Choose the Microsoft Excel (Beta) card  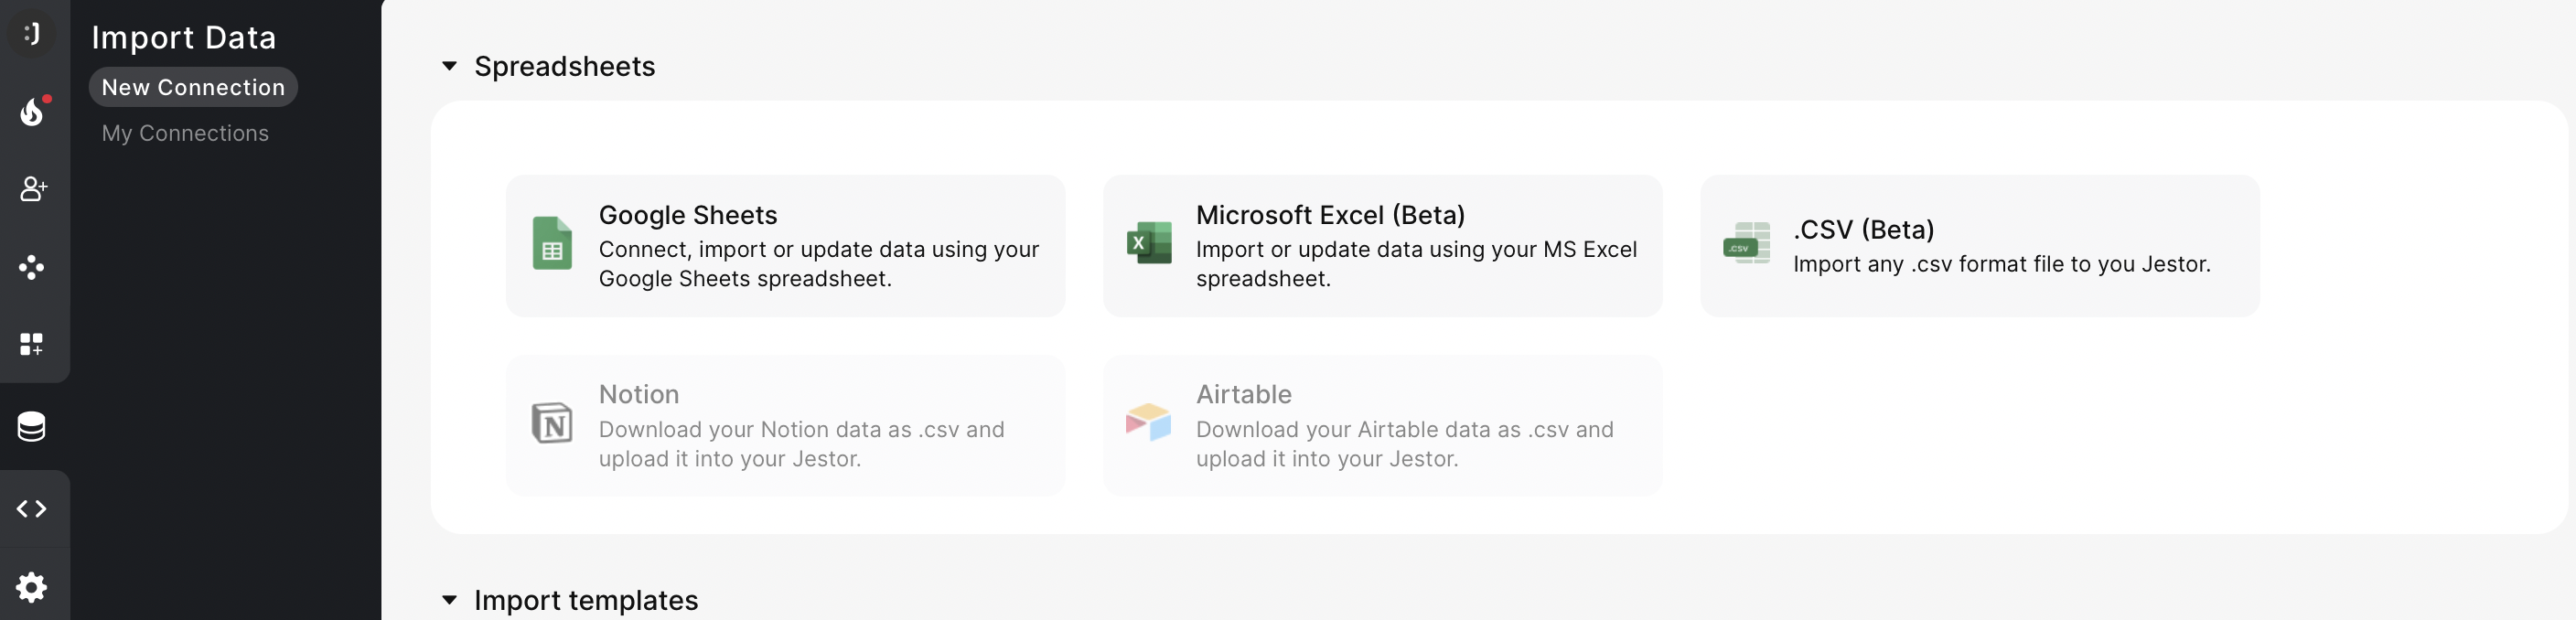(1382, 246)
